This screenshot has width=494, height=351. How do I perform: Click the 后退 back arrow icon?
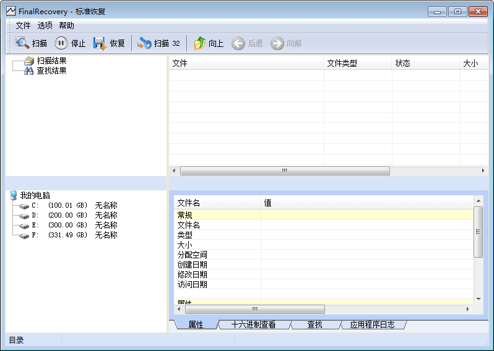click(x=238, y=43)
